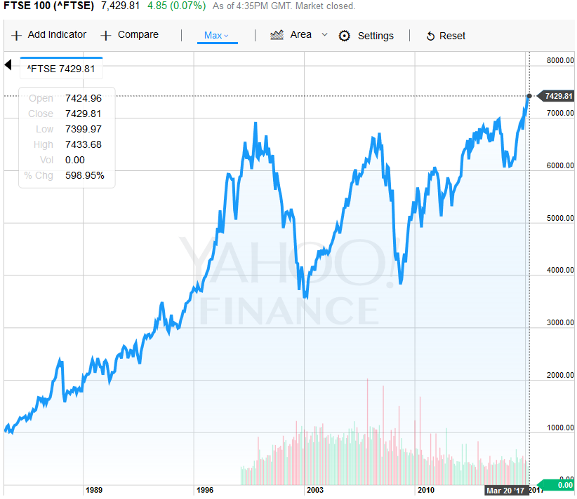Click the area chart type icon
The height and width of the screenshot is (499, 577).
click(277, 34)
